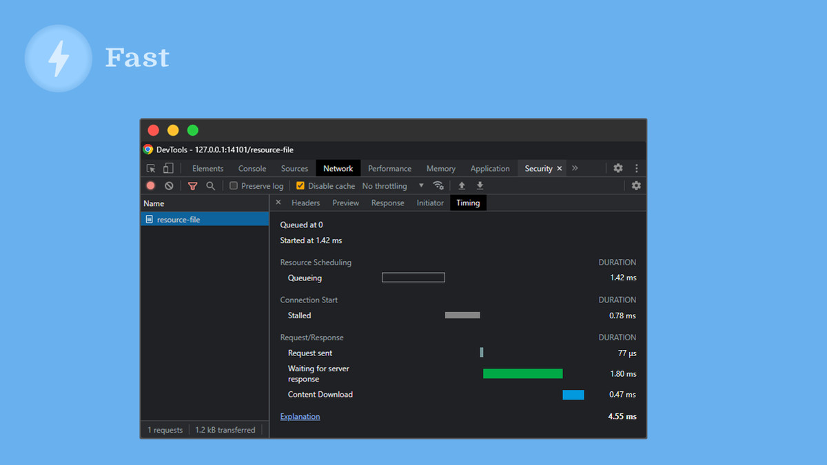Viewport: 827px width, 465px height.
Task: Click the '1.80 ms' waiting duration value
Action: [x=623, y=373]
